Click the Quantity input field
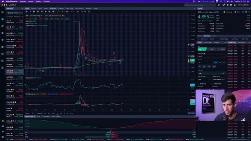Screen dimensions: 251x141 pyautogui.click(x=206, y=63)
